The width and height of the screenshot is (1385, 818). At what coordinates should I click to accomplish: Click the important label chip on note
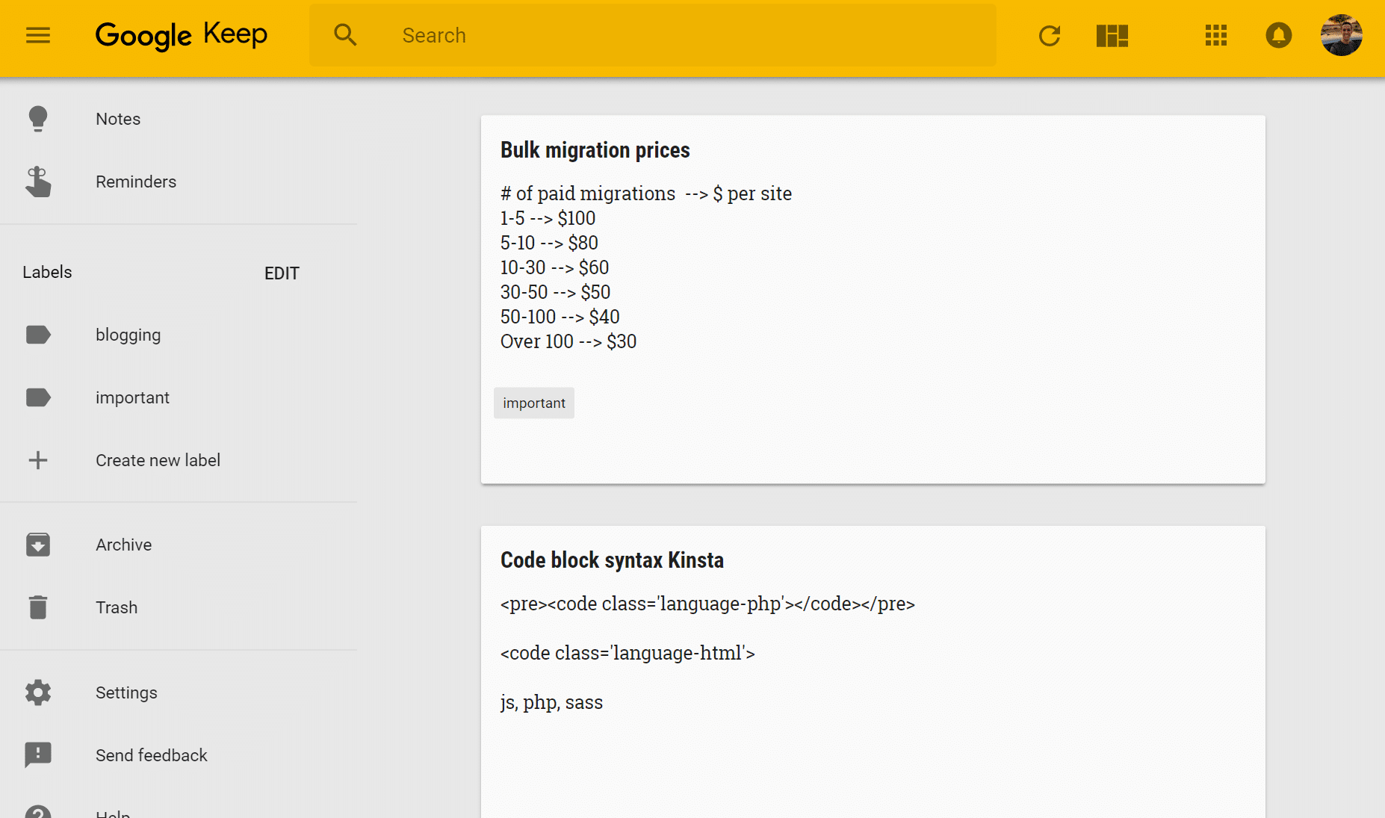coord(533,403)
